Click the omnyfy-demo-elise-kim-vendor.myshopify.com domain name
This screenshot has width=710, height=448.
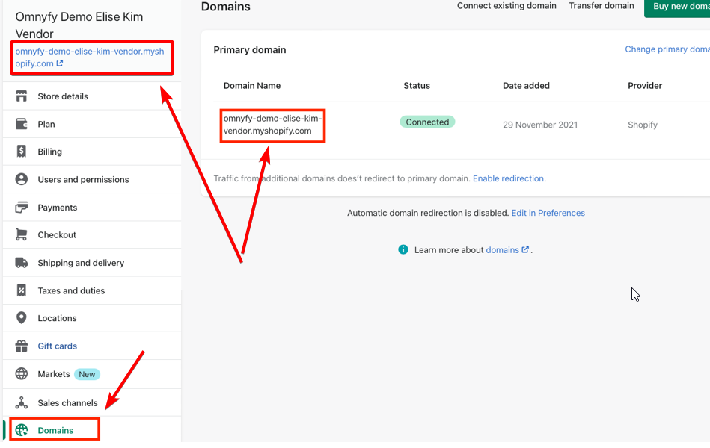coord(272,125)
